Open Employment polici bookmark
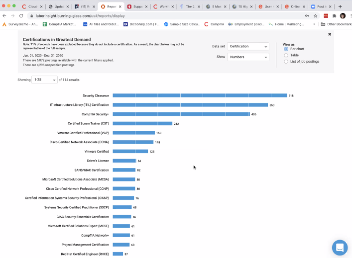Viewport: 352px width, 258px height. [x=246, y=24]
